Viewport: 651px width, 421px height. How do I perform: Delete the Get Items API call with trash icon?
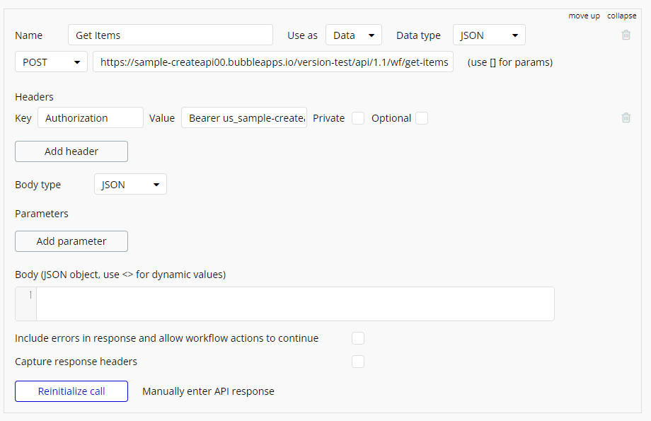click(x=626, y=35)
